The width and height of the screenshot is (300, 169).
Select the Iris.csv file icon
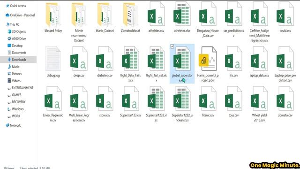point(233,58)
